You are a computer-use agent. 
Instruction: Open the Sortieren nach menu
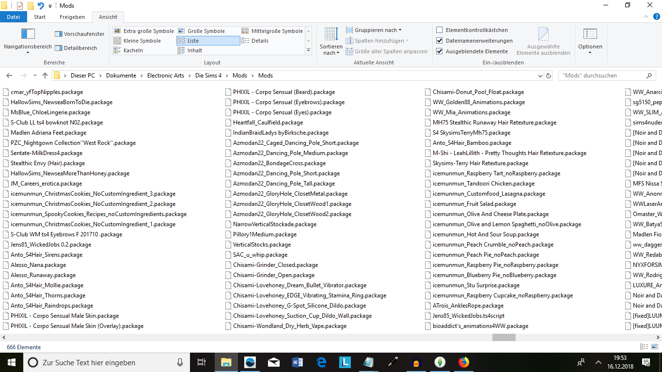pyautogui.click(x=331, y=41)
